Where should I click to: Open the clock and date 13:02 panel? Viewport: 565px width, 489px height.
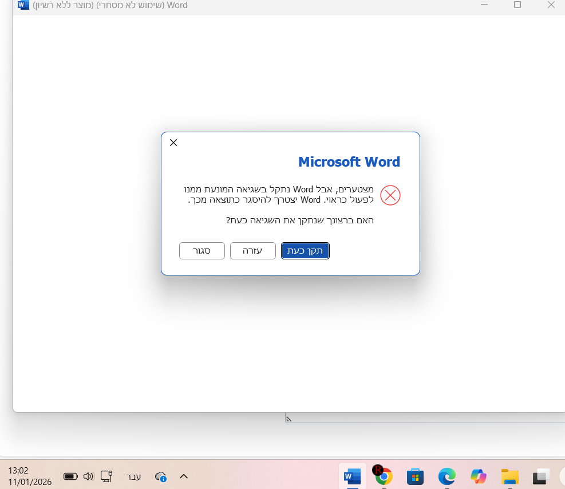pyautogui.click(x=30, y=476)
